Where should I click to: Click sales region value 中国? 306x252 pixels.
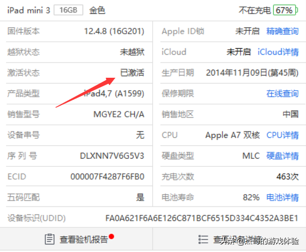coord(290,114)
